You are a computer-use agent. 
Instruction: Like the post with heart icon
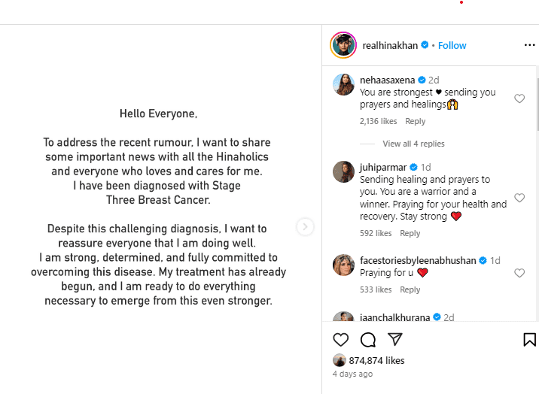tap(341, 339)
